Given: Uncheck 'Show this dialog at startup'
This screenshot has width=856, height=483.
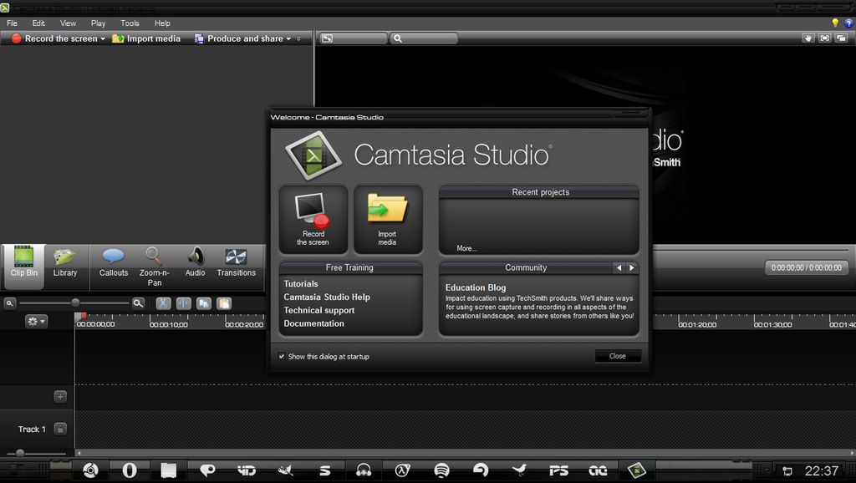Looking at the screenshot, I should 282,356.
